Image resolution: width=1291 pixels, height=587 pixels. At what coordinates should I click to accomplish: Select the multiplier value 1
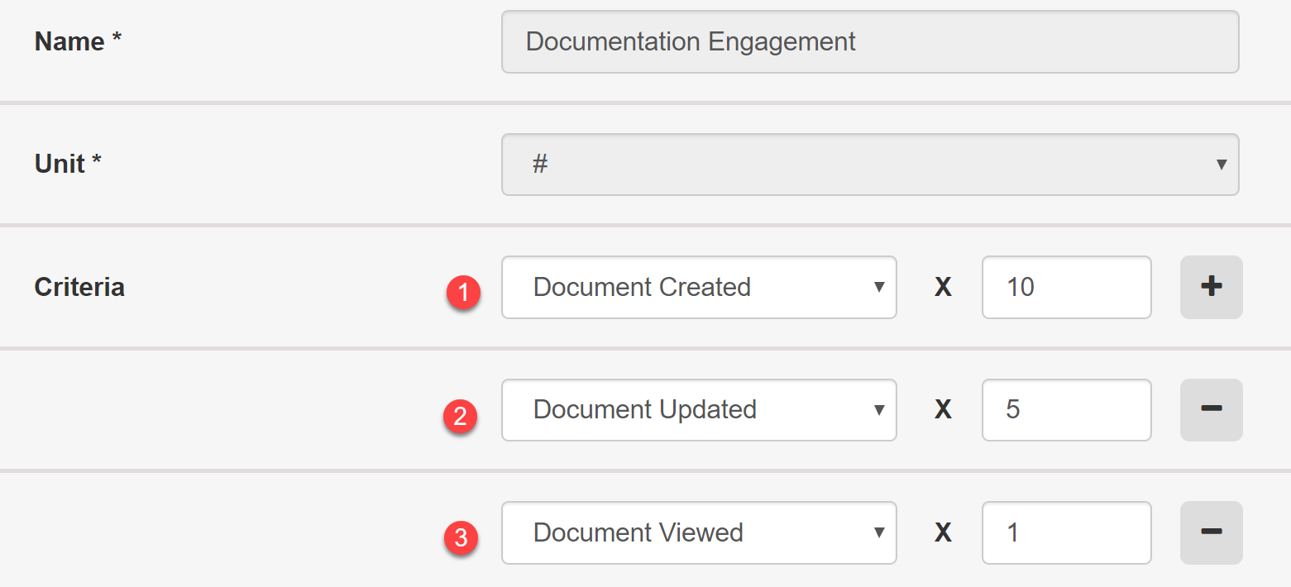pyautogui.click(x=1066, y=532)
